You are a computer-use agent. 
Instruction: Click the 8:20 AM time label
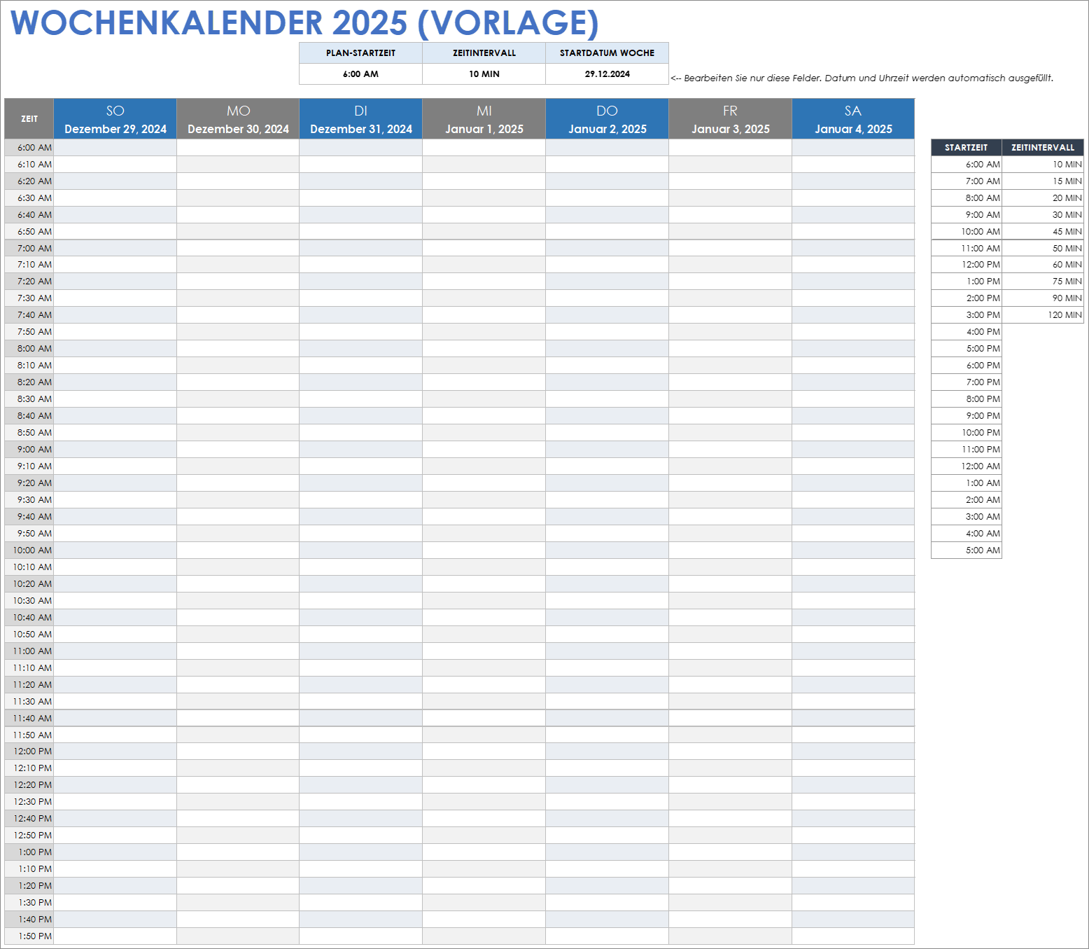[x=29, y=382]
